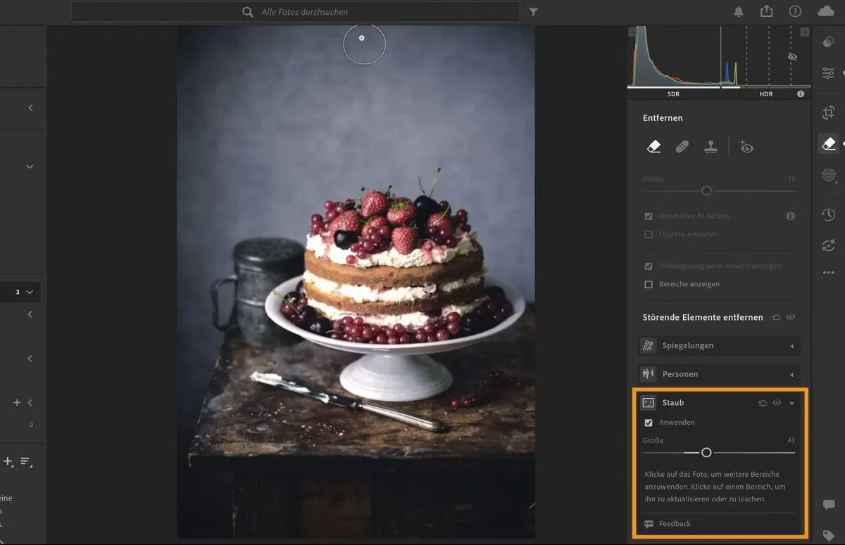This screenshot has width=845, height=545.
Task: Open the edit history panel
Action: 828,215
